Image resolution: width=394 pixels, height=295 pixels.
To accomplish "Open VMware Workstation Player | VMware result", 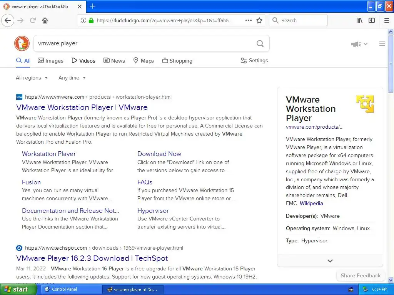I will (82, 108).
